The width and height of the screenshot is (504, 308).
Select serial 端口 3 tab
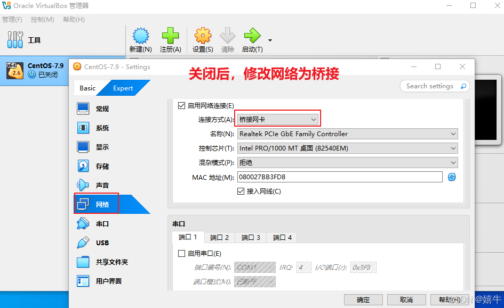[251, 237]
